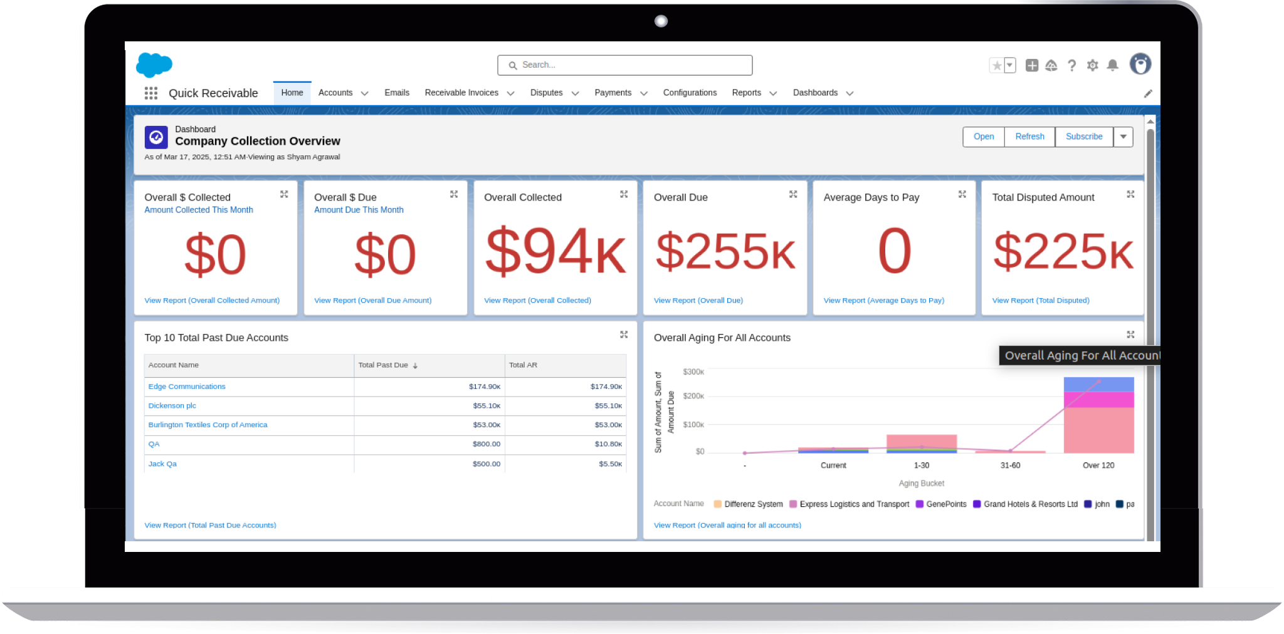
Task: Open the global actions plus icon
Action: tap(1031, 65)
